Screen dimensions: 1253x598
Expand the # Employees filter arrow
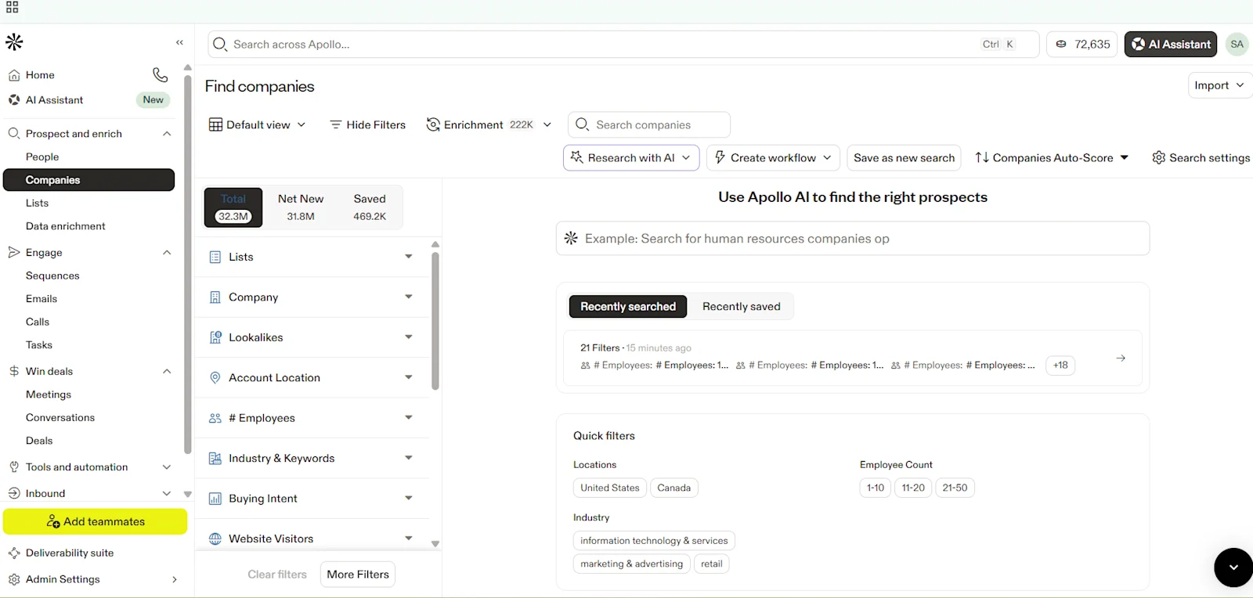click(x=408, y=418)
